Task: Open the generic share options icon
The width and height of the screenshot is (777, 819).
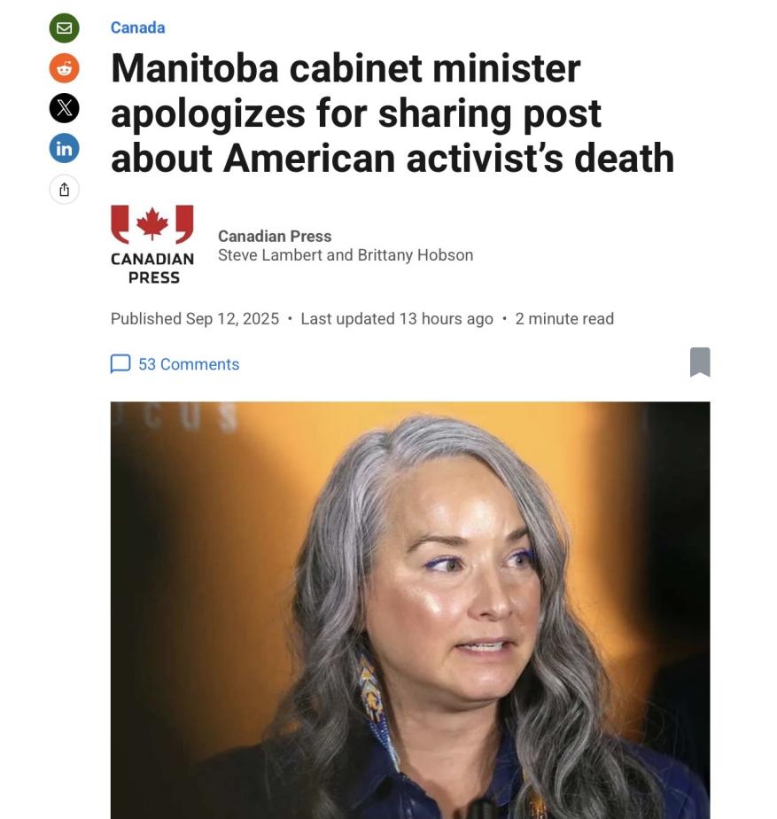Action: [64, 189]
